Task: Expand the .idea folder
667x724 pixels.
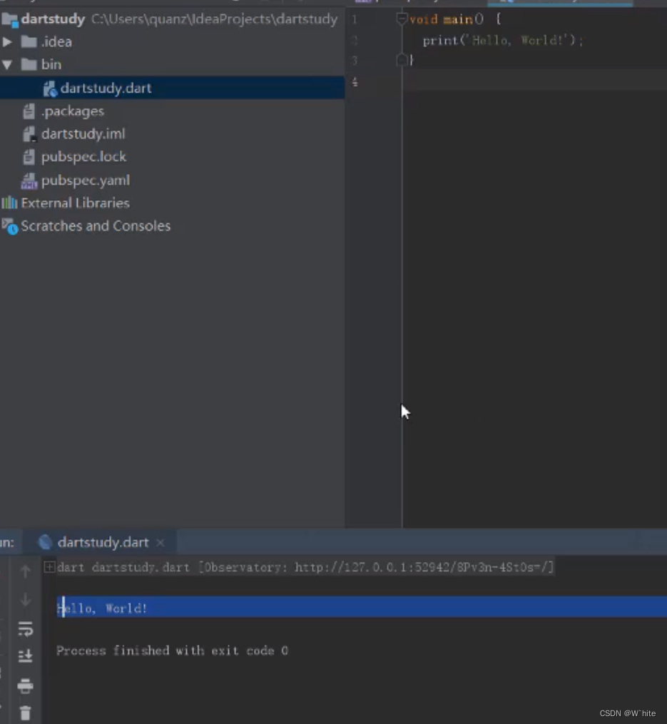Action: click(8, 41)
